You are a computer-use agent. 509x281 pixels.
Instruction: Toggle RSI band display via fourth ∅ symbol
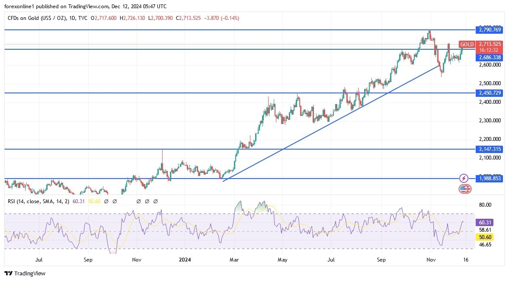[x=147, y=201]
